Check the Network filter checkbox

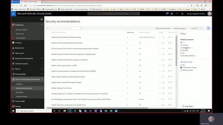coord(181,50)
